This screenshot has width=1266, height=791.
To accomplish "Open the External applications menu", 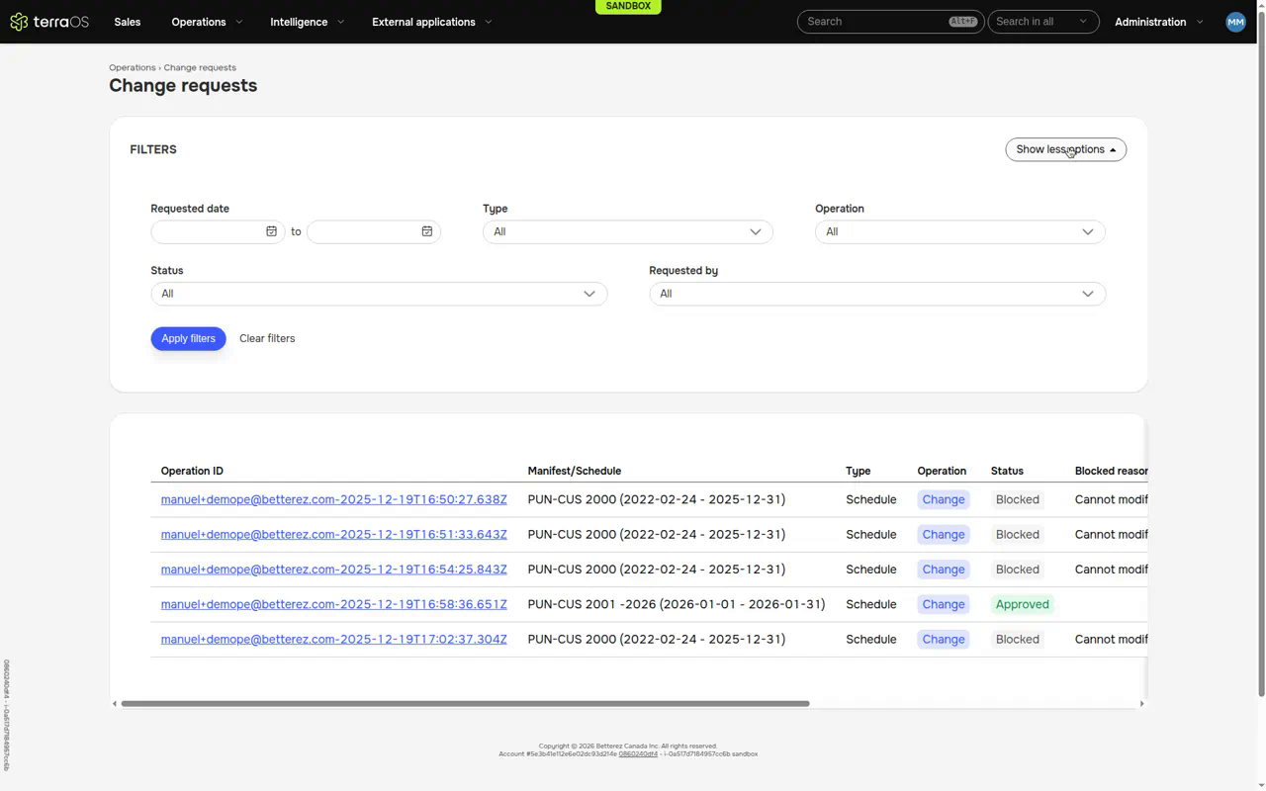I will [431, 22].
